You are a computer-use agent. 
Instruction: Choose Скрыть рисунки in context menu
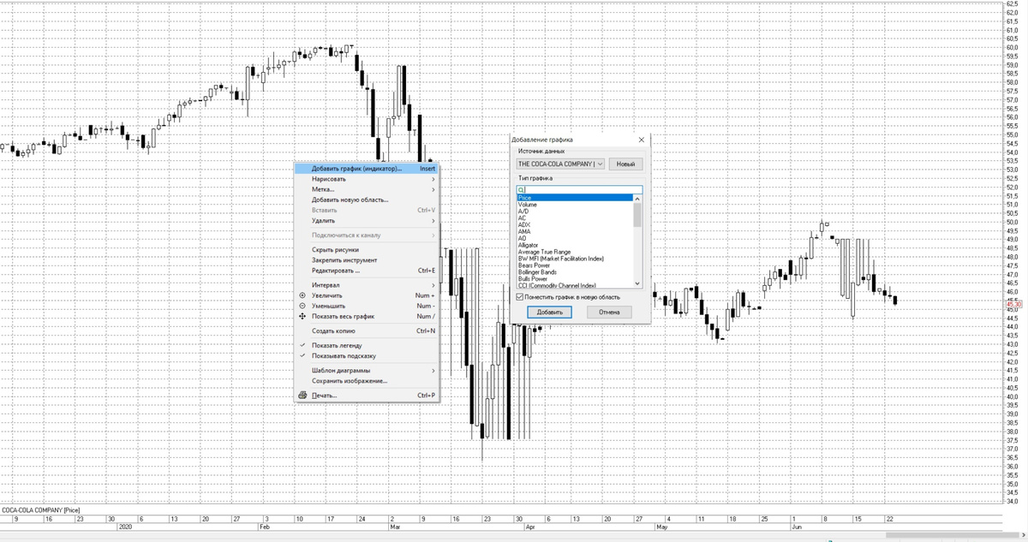(367, 250)
